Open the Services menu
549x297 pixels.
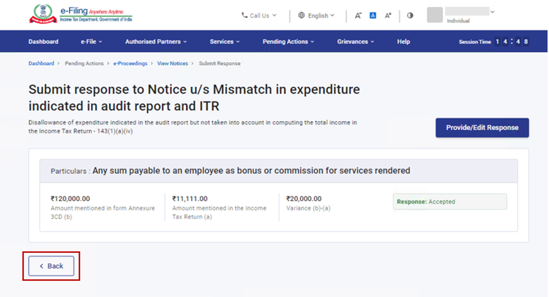(224, 42)
